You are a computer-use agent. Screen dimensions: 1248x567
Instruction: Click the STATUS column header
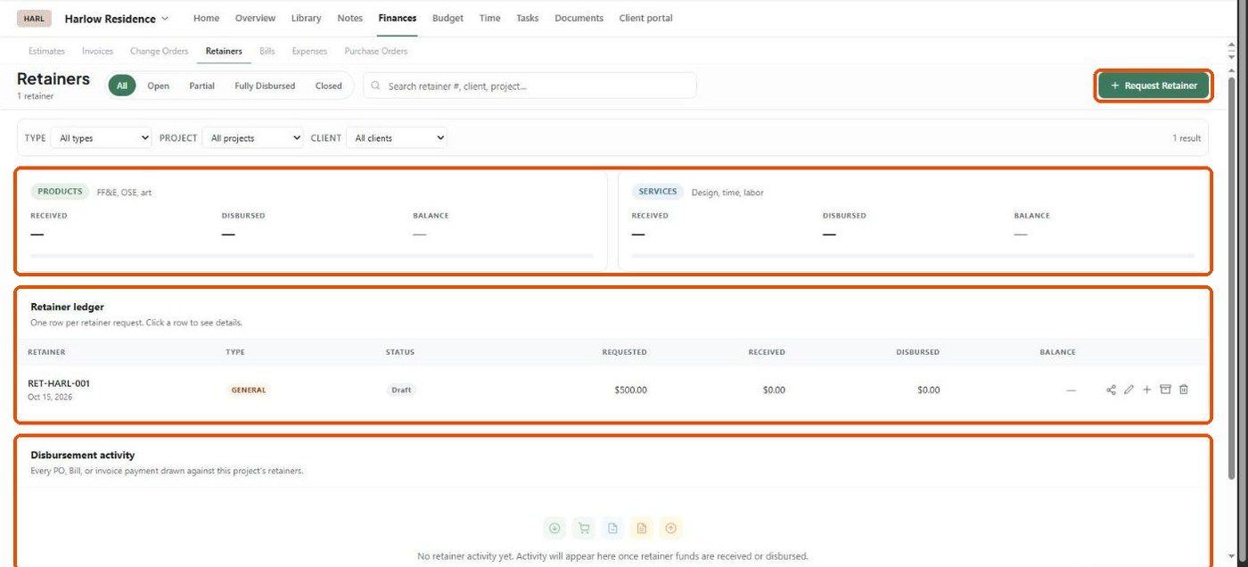click(x=400, y=352)
